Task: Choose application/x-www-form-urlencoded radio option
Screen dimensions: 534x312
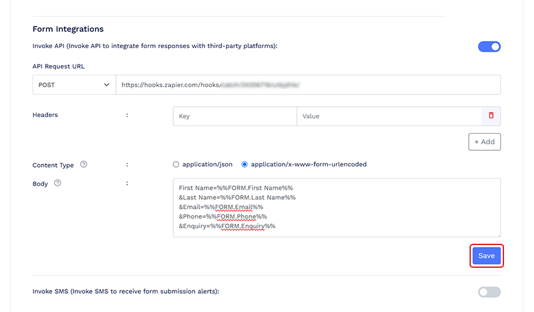Action: tap(245, 164)
